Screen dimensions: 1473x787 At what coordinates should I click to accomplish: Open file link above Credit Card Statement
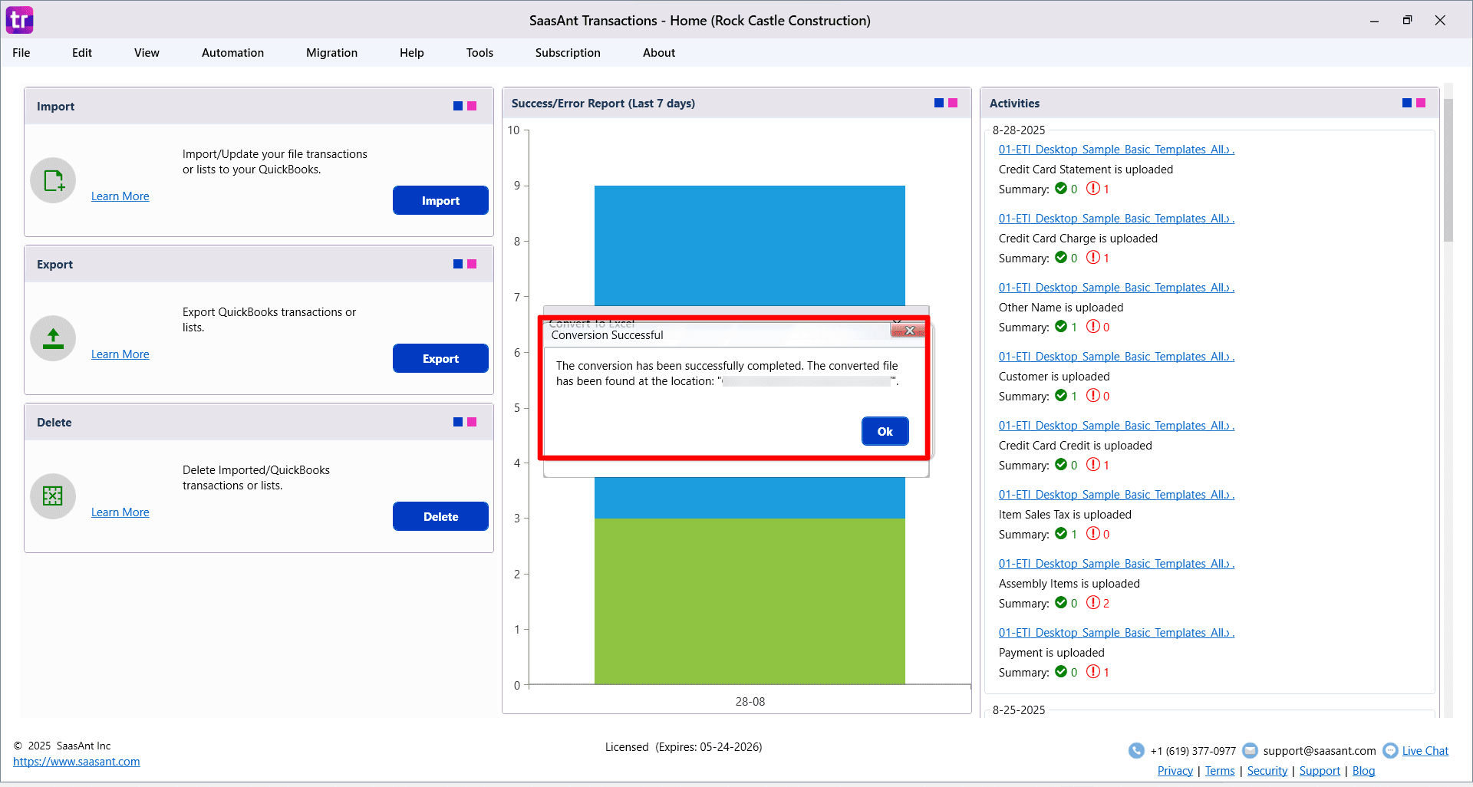(1116, 150)
